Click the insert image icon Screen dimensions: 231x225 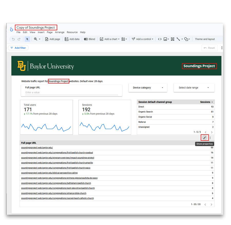(165, 39)
